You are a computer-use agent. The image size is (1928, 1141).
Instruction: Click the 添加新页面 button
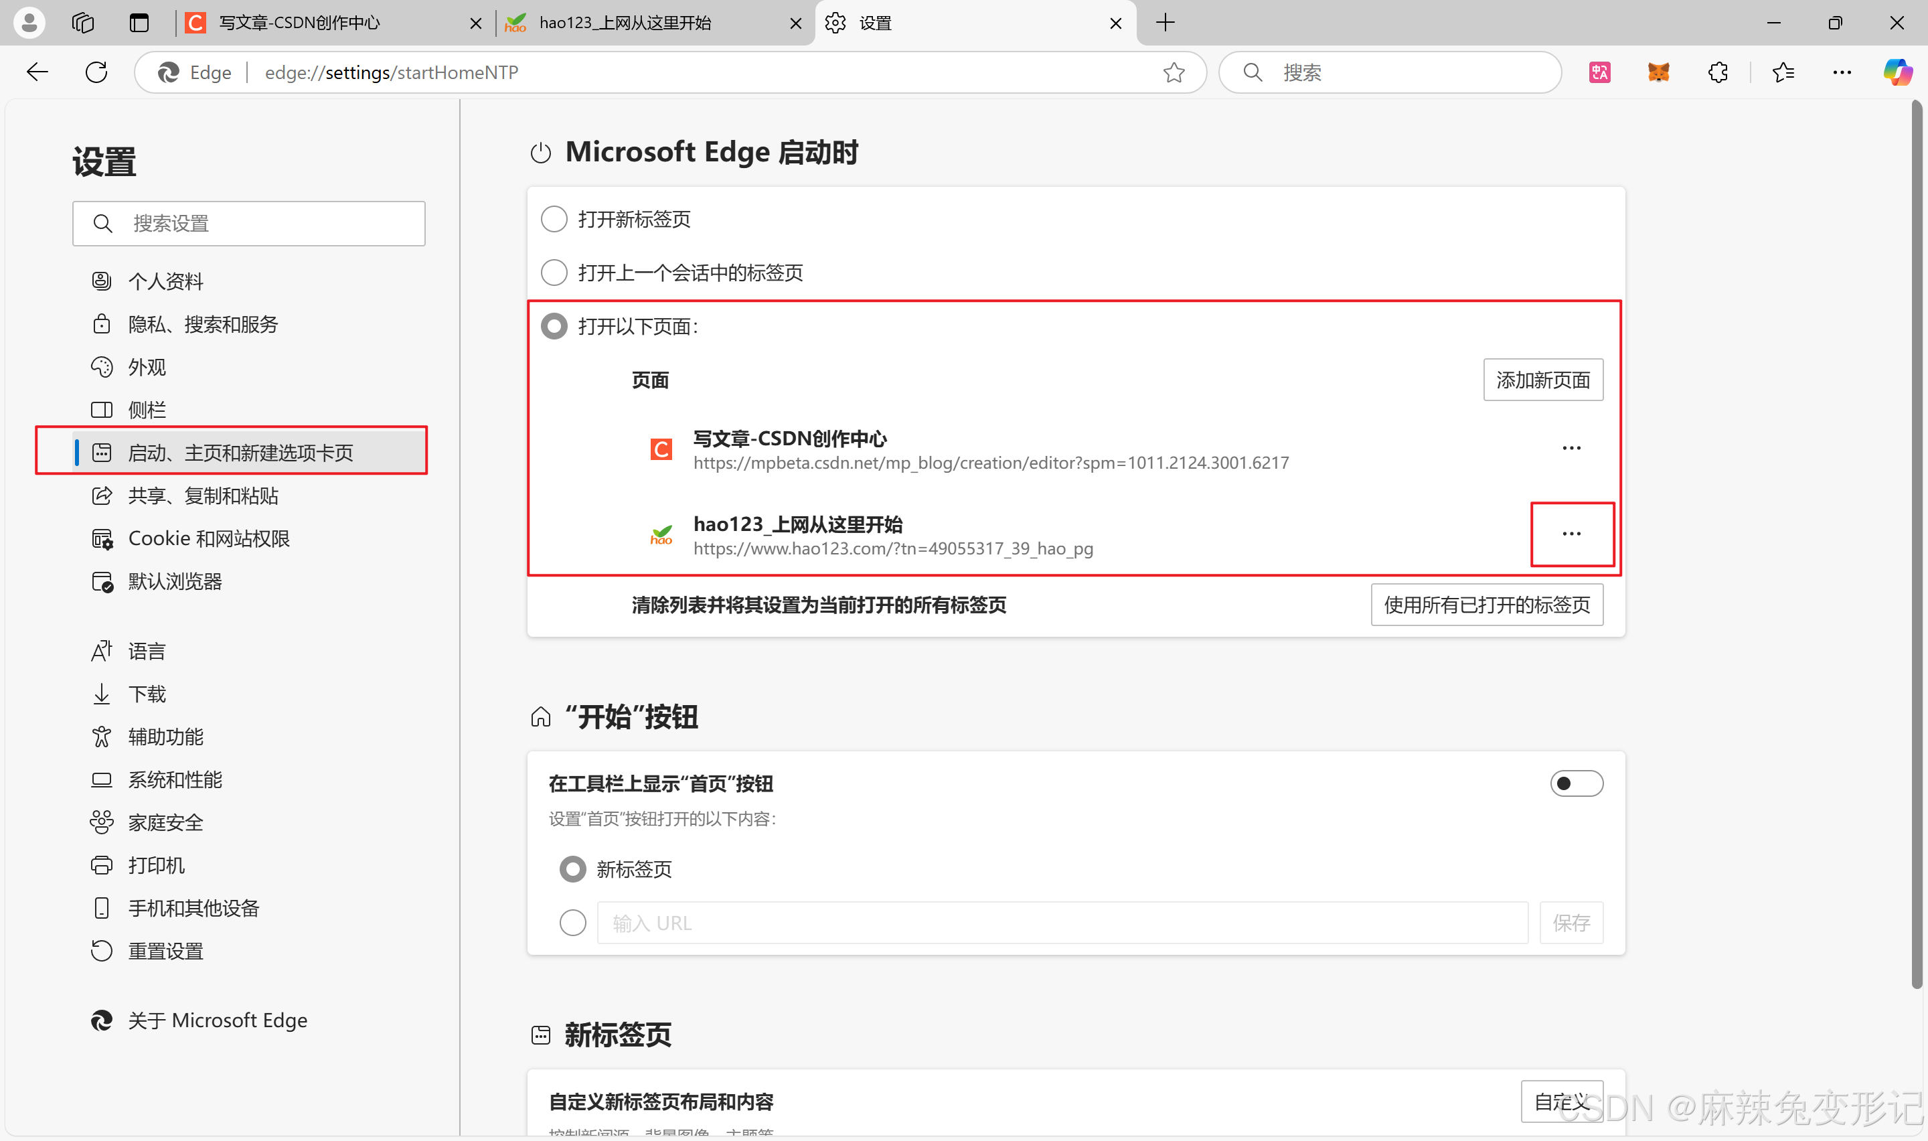coord(1542,380)
